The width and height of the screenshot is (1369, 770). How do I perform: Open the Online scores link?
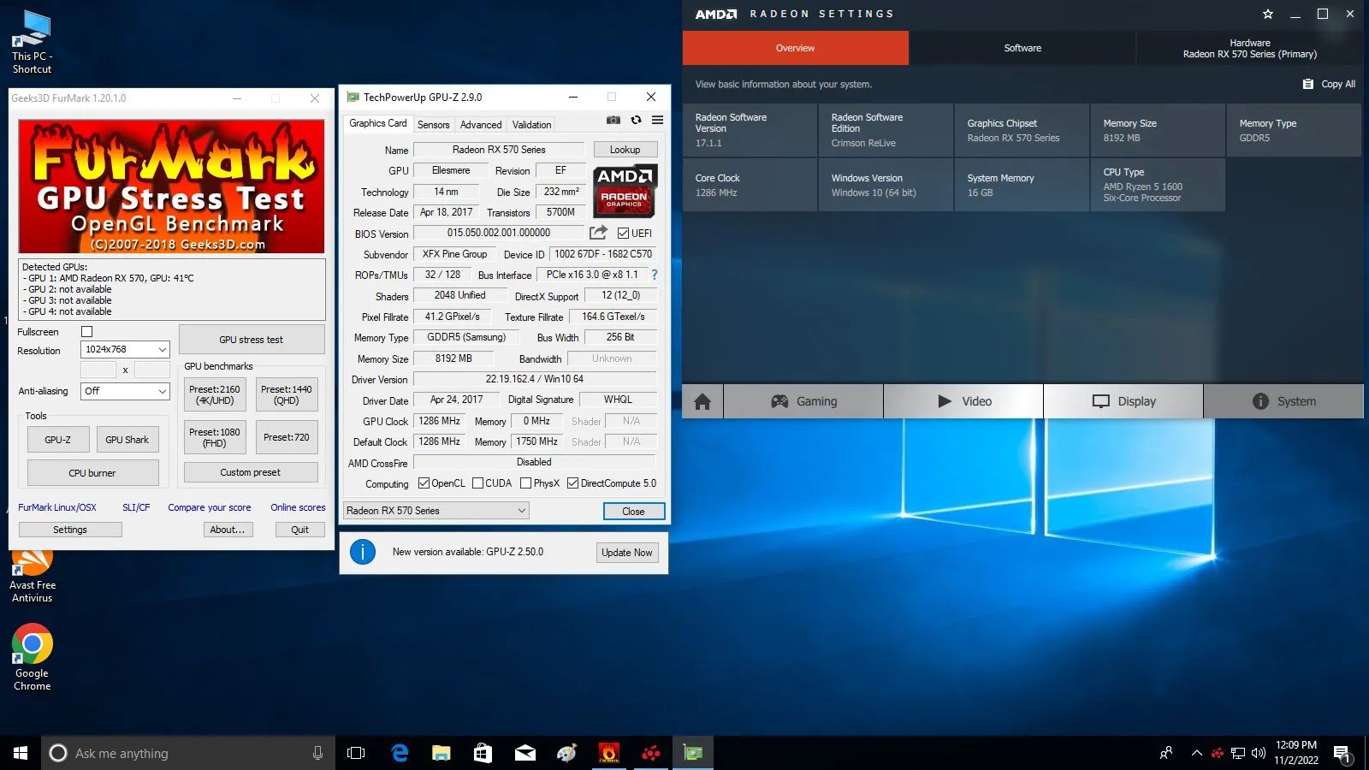click(298, 507)
